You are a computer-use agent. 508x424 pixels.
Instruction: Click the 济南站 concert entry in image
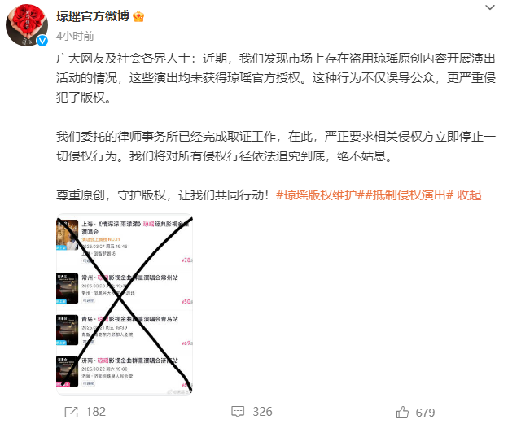[125, 371]
